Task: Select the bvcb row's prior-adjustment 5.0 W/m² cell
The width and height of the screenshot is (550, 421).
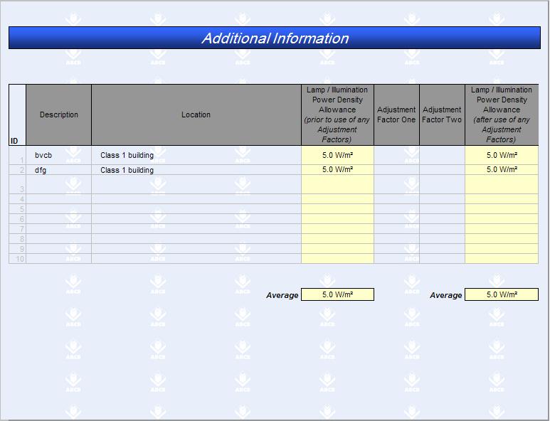Action: [x=337, y=155]
